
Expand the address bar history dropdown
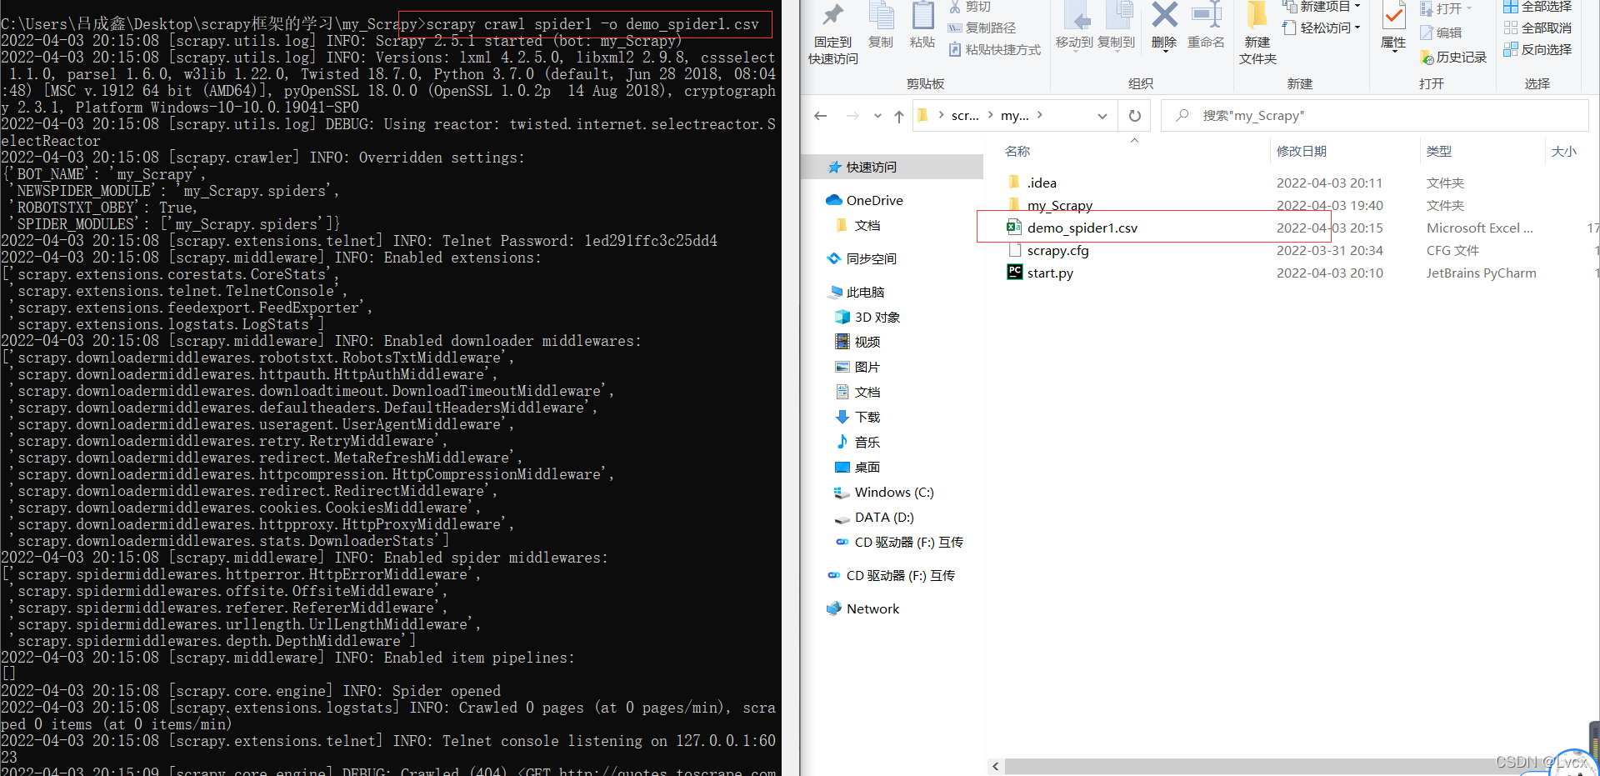click(x=1102, y=116)
